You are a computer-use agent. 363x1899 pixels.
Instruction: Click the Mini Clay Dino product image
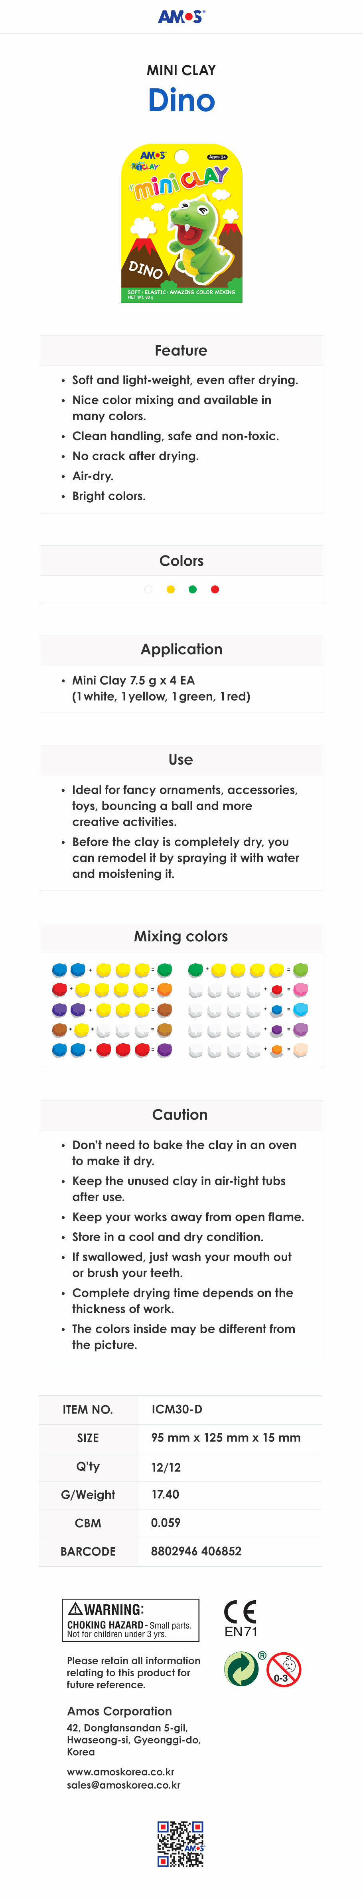coord(181,224)
